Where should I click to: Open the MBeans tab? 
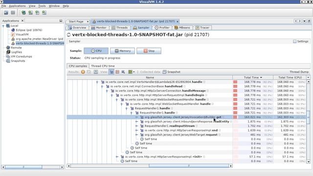click(x=182, y=28)
